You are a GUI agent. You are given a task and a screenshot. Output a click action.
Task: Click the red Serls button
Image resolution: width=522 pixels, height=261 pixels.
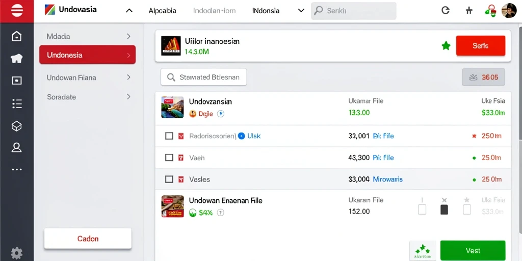[480, 45]
